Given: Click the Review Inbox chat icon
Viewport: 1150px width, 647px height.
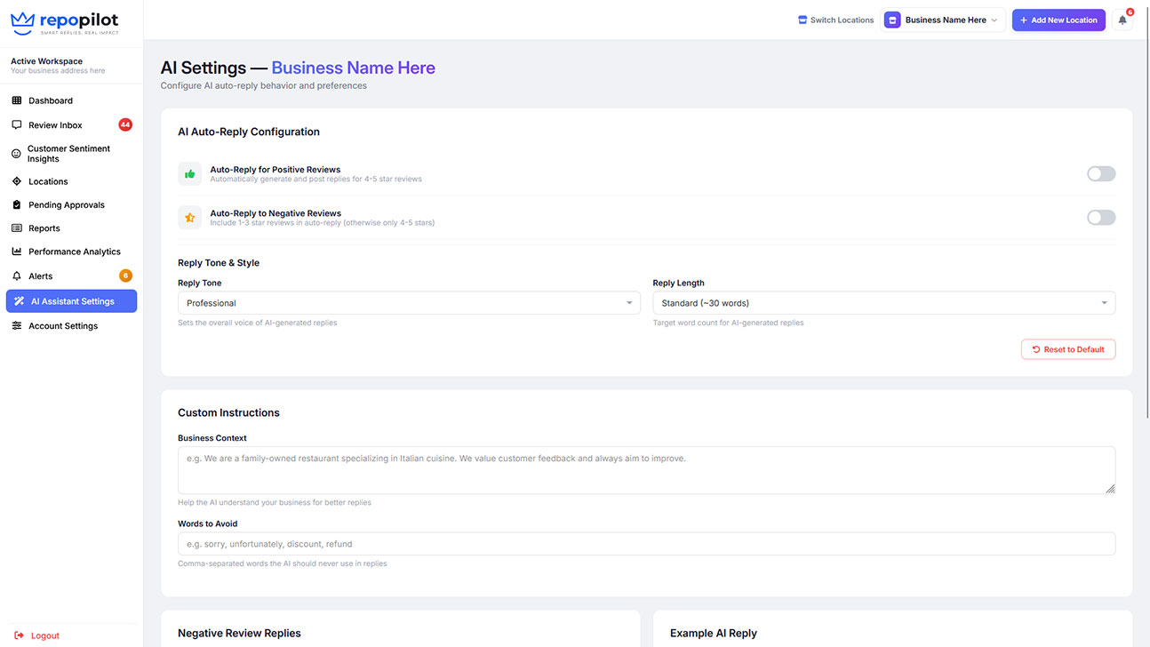Looking at the screenshot, I should (x=17, y=125).
